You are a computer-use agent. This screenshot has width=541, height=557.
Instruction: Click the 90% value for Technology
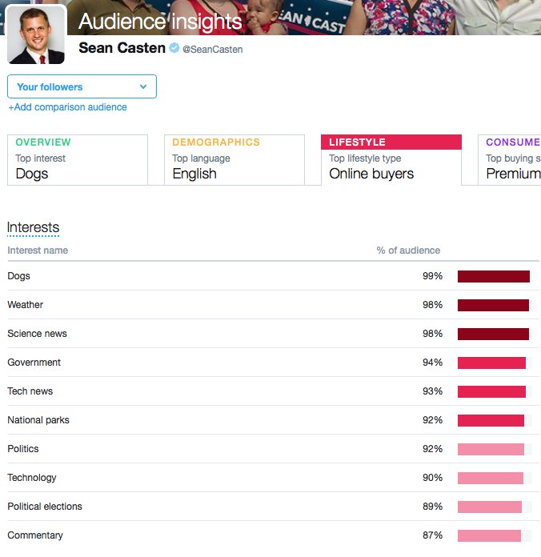click(x=433, y=478)
